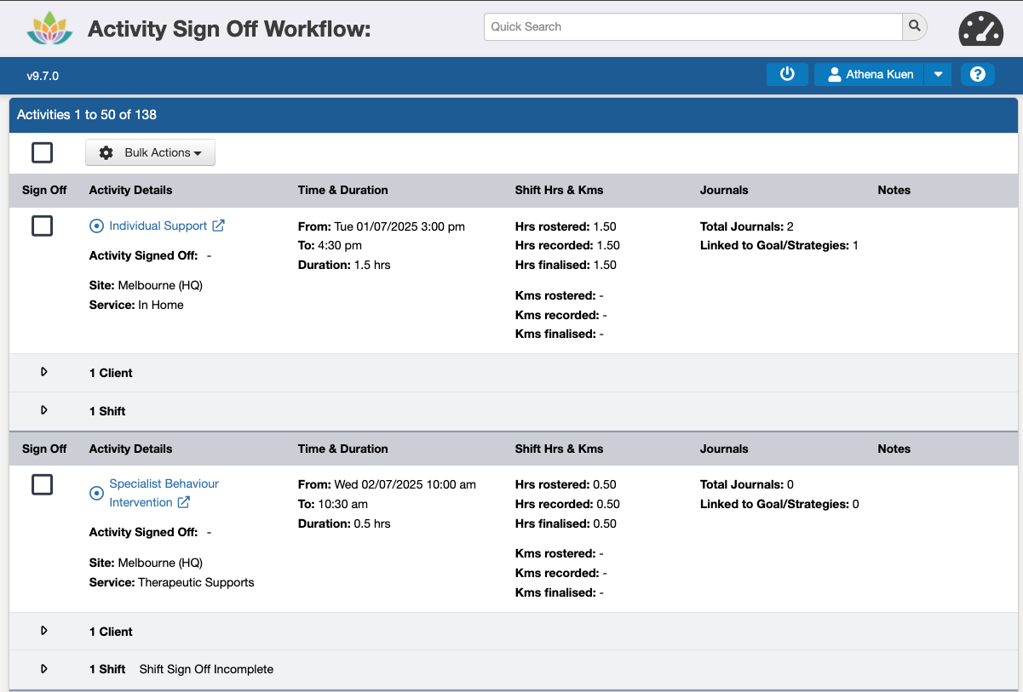Check Sign Off box for Individual Support

pos(42,226)
